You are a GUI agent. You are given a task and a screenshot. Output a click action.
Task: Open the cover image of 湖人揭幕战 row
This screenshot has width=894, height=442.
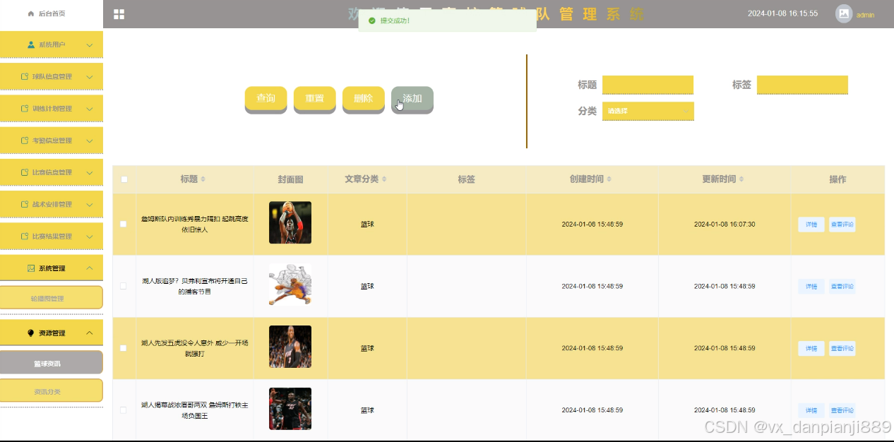[290, 409]
